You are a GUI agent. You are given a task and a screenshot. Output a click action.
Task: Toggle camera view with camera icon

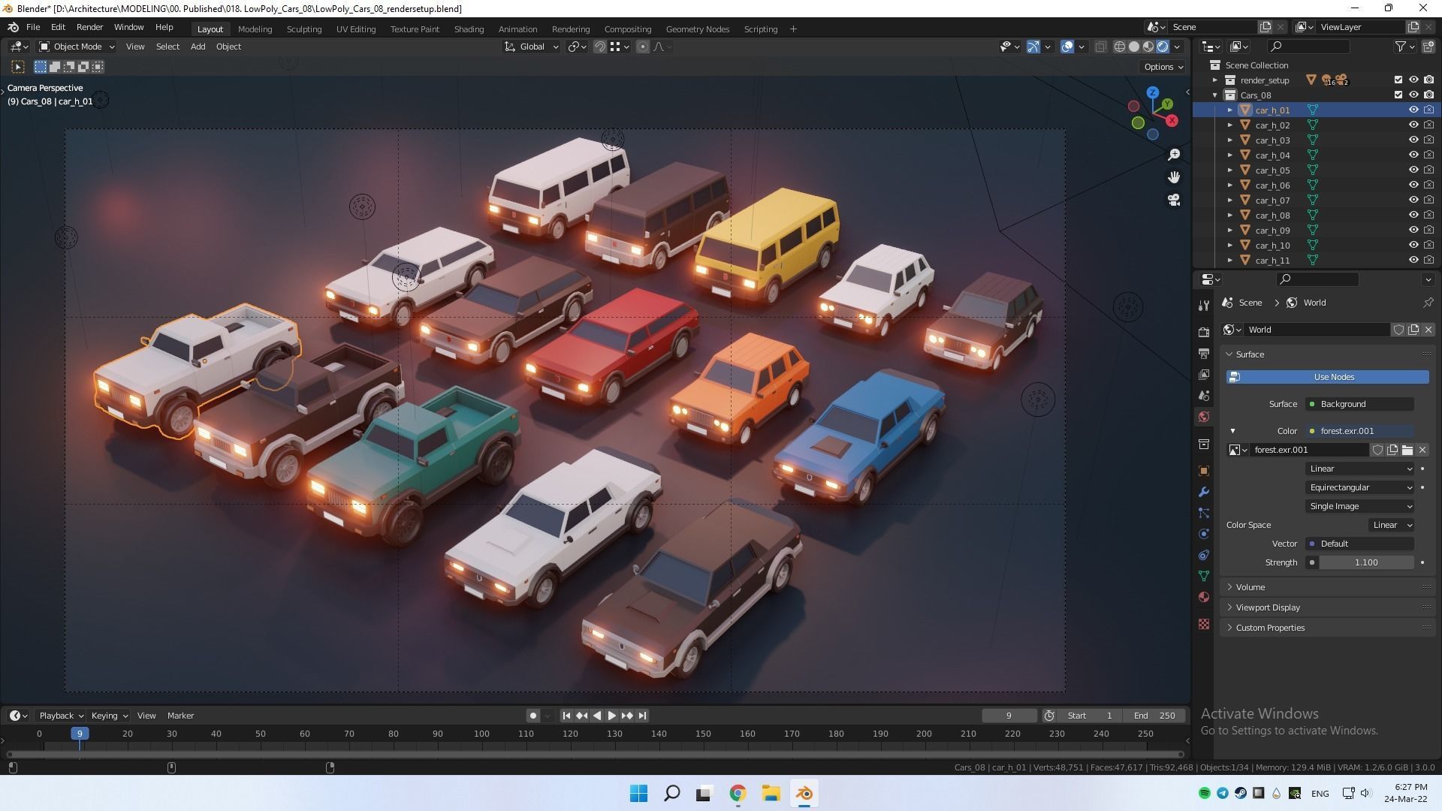(x=1174, y=200)
